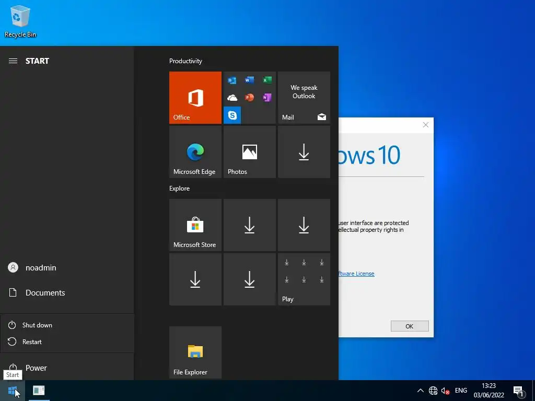The height and width of the screenshot is (401, 535).
Task: Open the Office tile
Action: click(195, 98)
